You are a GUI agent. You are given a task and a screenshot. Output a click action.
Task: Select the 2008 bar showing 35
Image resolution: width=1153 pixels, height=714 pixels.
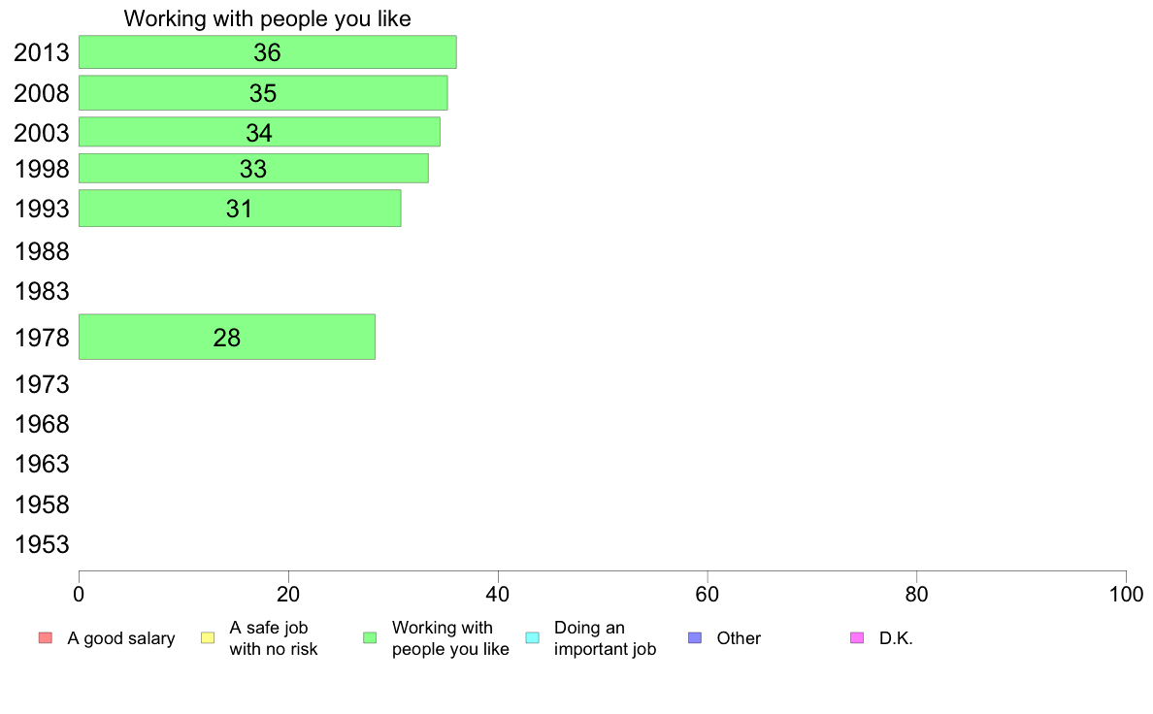263,93
